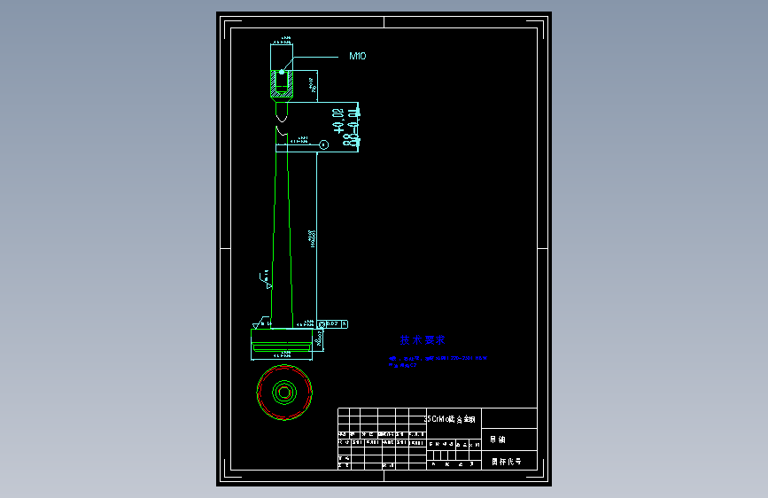The image size is (768, 498).
Task: Select the blue 技术要求 heading
Action: (x=423, y=340)
